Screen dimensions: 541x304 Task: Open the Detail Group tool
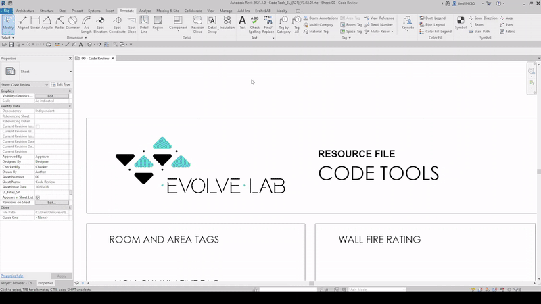tap(212, 24)
